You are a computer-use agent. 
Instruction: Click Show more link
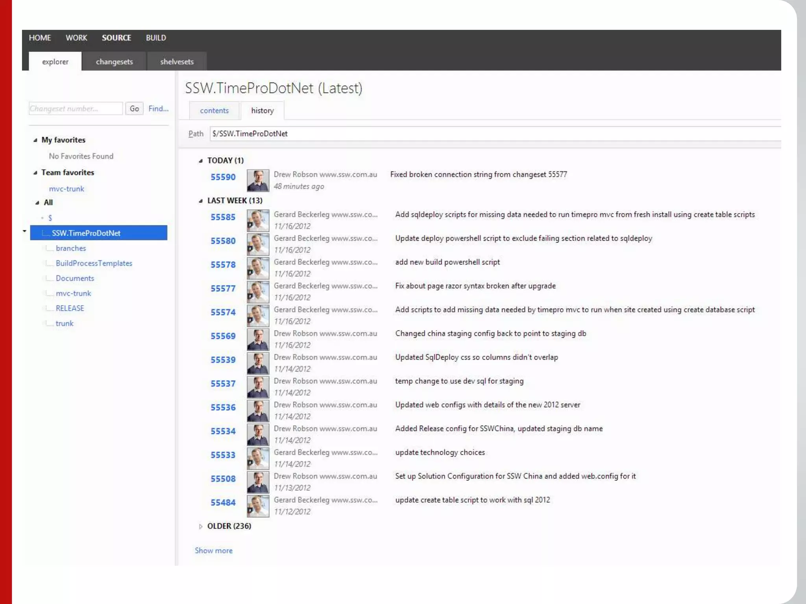pos(213,551)
